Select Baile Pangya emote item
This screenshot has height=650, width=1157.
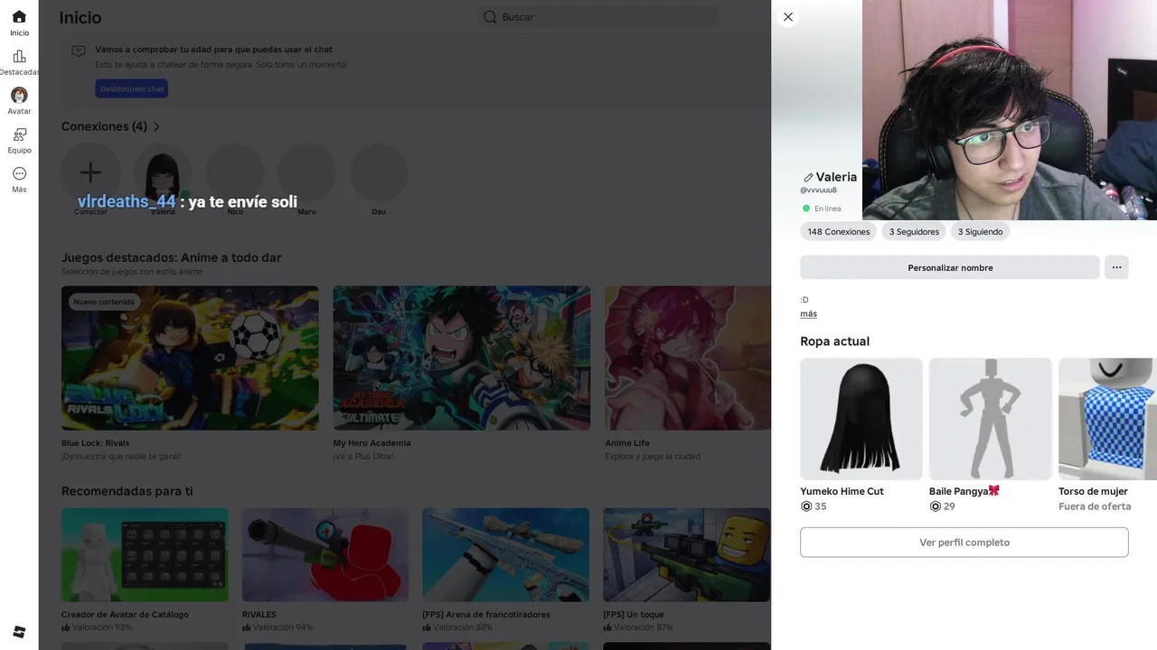(991, 419)
